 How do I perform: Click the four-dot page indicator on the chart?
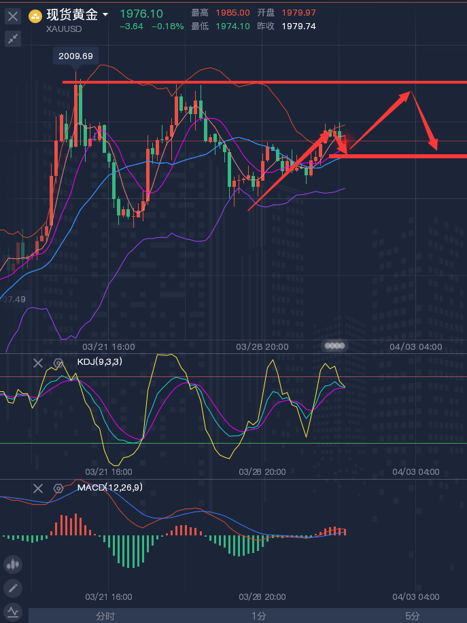[334, 346]
